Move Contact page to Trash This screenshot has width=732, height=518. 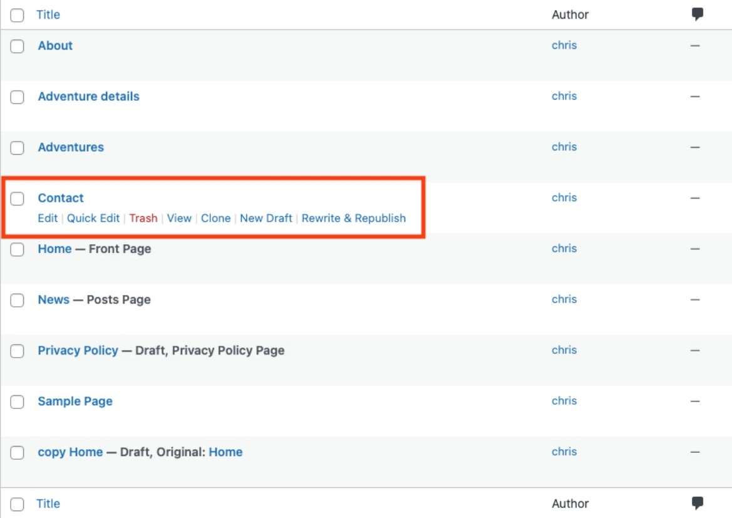[x=143, y=218]
